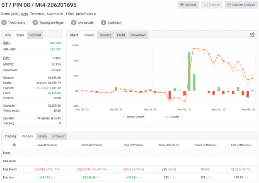Viewport: 259px width, 183px height.
Task: Click This Year pips +195.6
Action: tap(131, 177)
